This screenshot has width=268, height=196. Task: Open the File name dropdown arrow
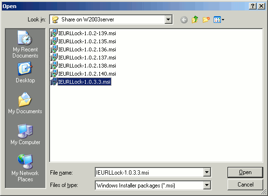pyautogui.click(x=207, y=172)
